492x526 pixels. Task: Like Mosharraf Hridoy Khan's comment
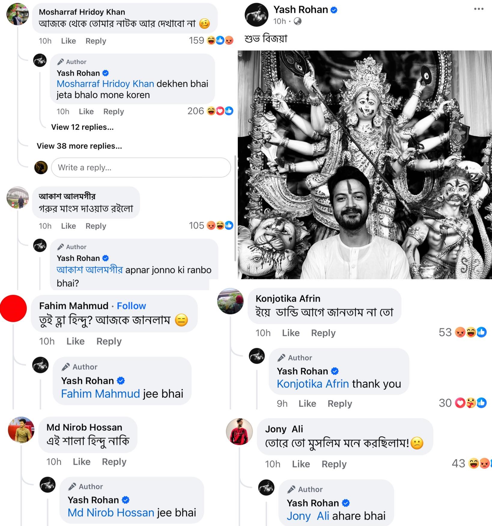pyautogui.click(x=68, y=41)
